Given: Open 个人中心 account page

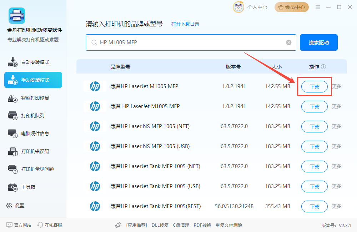Looking at the screenshot, I should pyautogui.click(x=257, y=7).
